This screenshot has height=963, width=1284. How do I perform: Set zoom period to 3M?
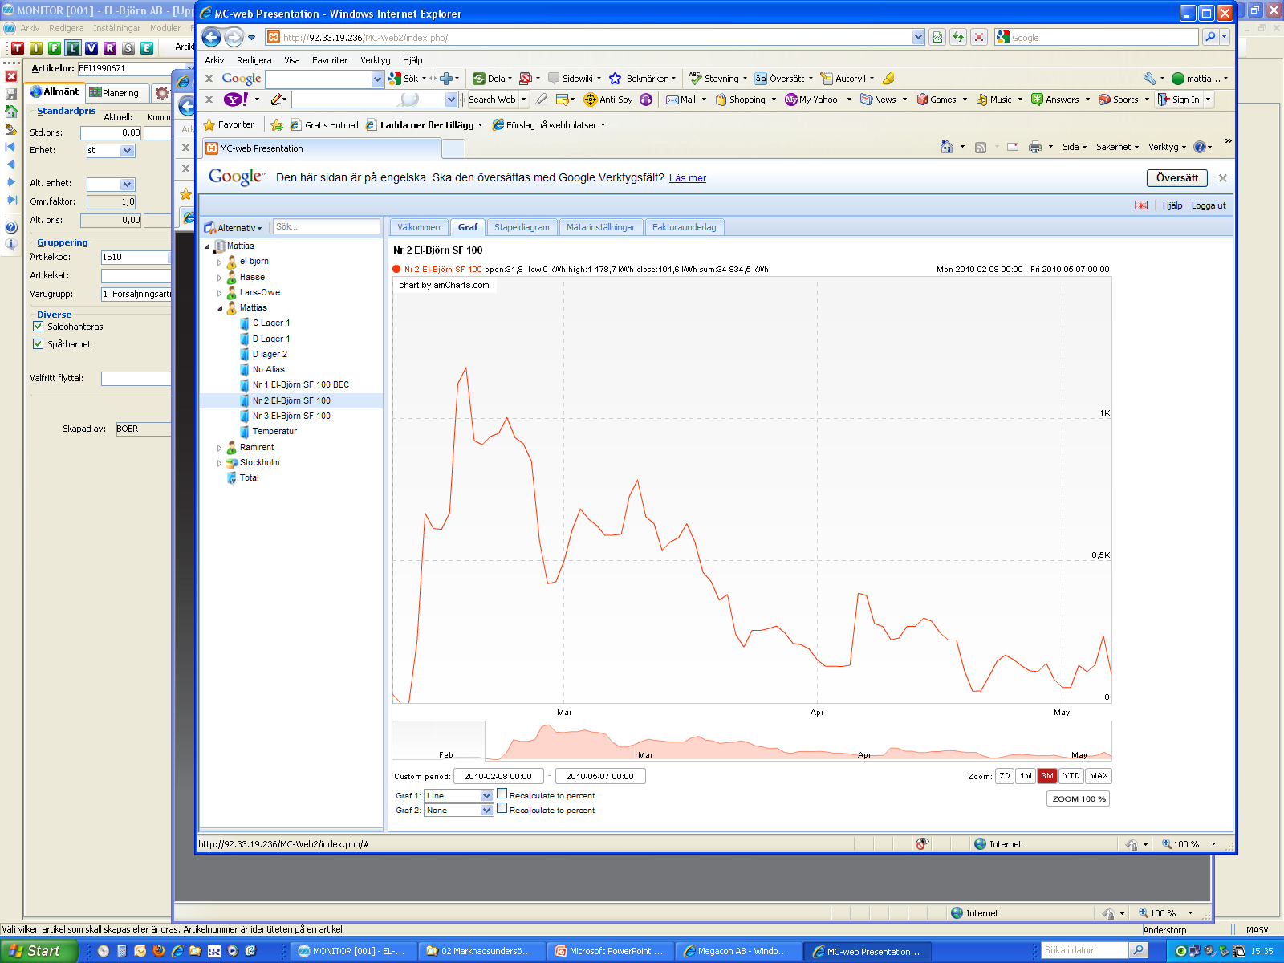(x=1047, y=776)
